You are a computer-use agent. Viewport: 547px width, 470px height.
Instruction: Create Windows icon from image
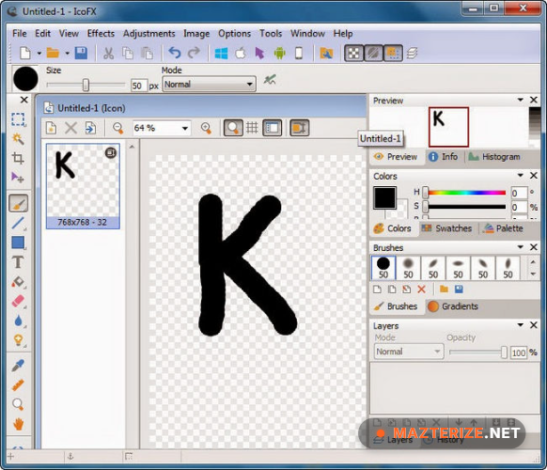point(221,53)
